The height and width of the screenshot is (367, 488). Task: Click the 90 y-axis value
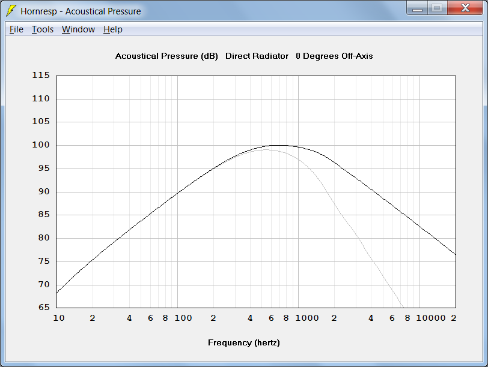[x=44, y=191]
